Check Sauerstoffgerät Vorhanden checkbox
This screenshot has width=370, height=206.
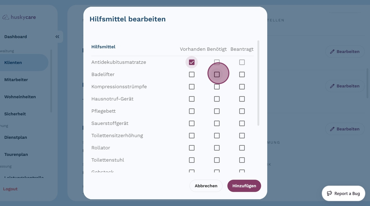tap(192, 123)
